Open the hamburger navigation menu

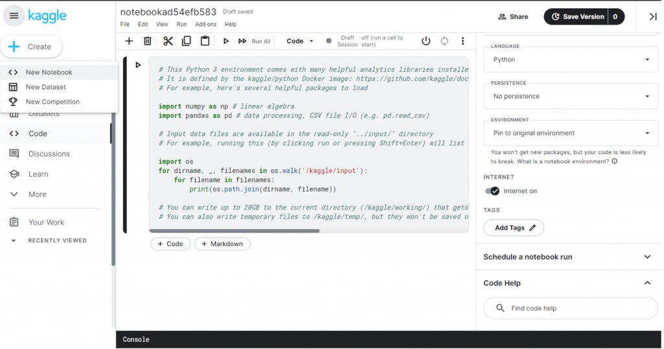tap(14, 16)
